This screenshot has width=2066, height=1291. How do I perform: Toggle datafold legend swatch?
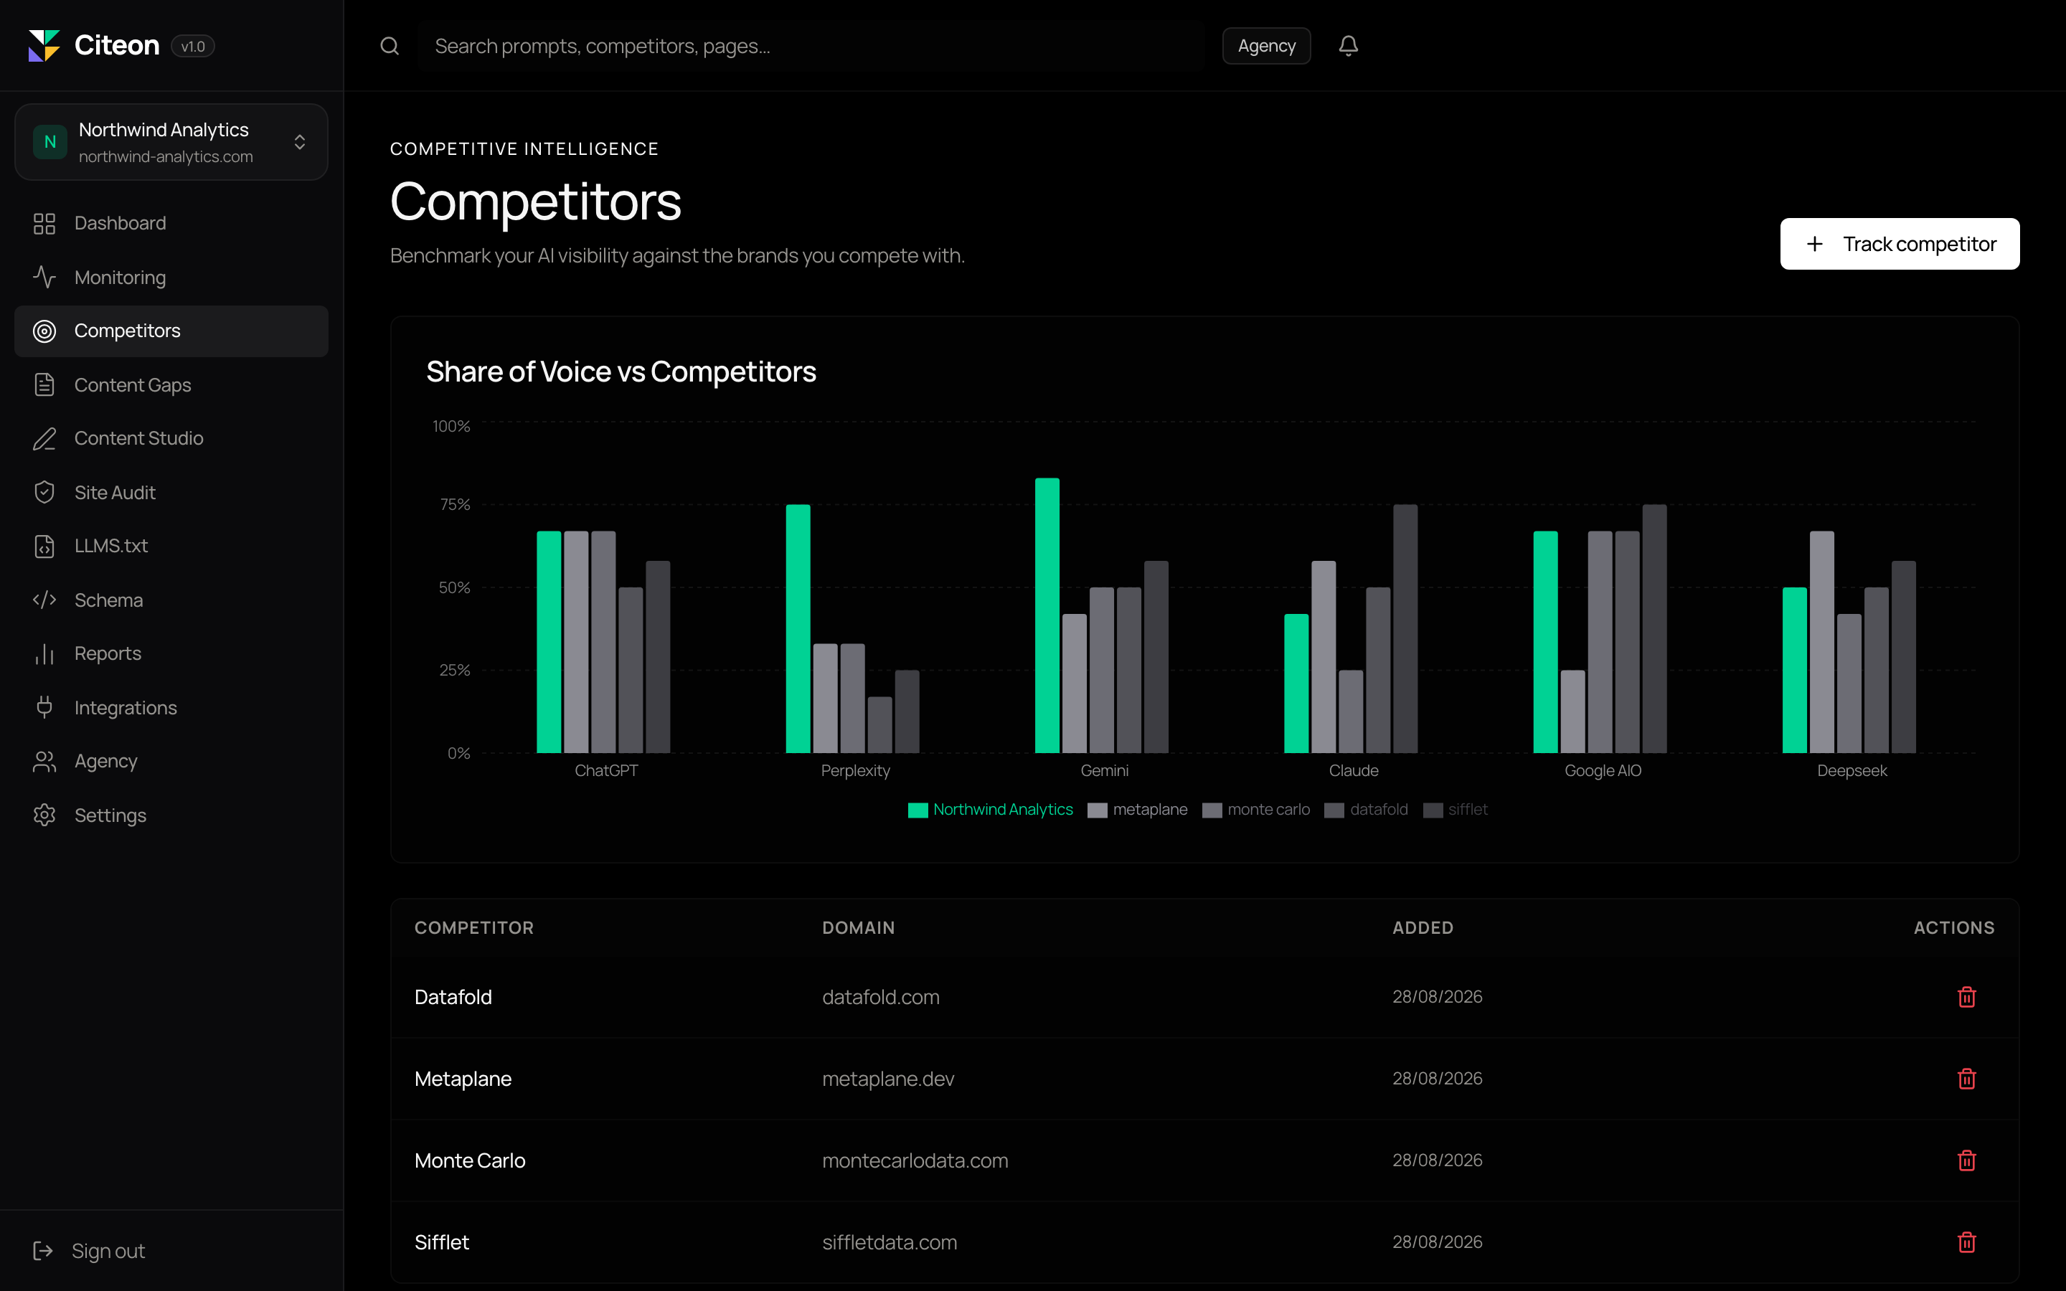point(1334,810)
